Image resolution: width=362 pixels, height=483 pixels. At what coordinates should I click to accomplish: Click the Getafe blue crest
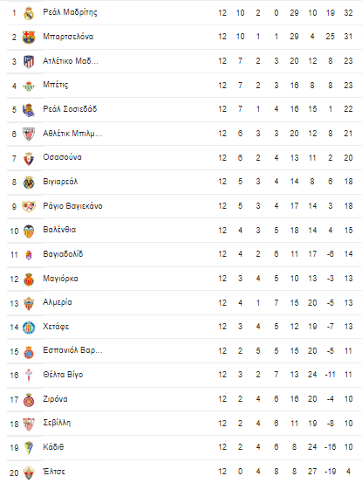(29, 328)
